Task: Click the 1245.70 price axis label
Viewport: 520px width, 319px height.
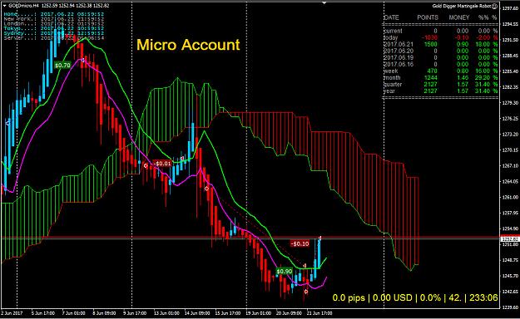Action: coord(510,276)
